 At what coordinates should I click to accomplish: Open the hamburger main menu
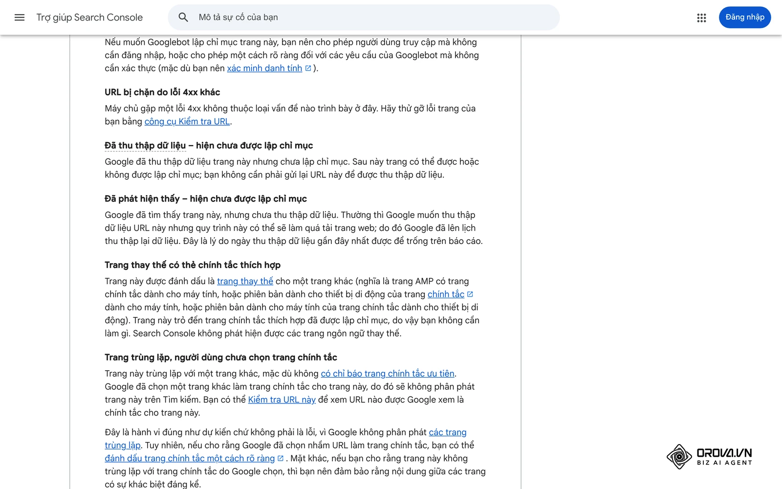click(20, 18)
